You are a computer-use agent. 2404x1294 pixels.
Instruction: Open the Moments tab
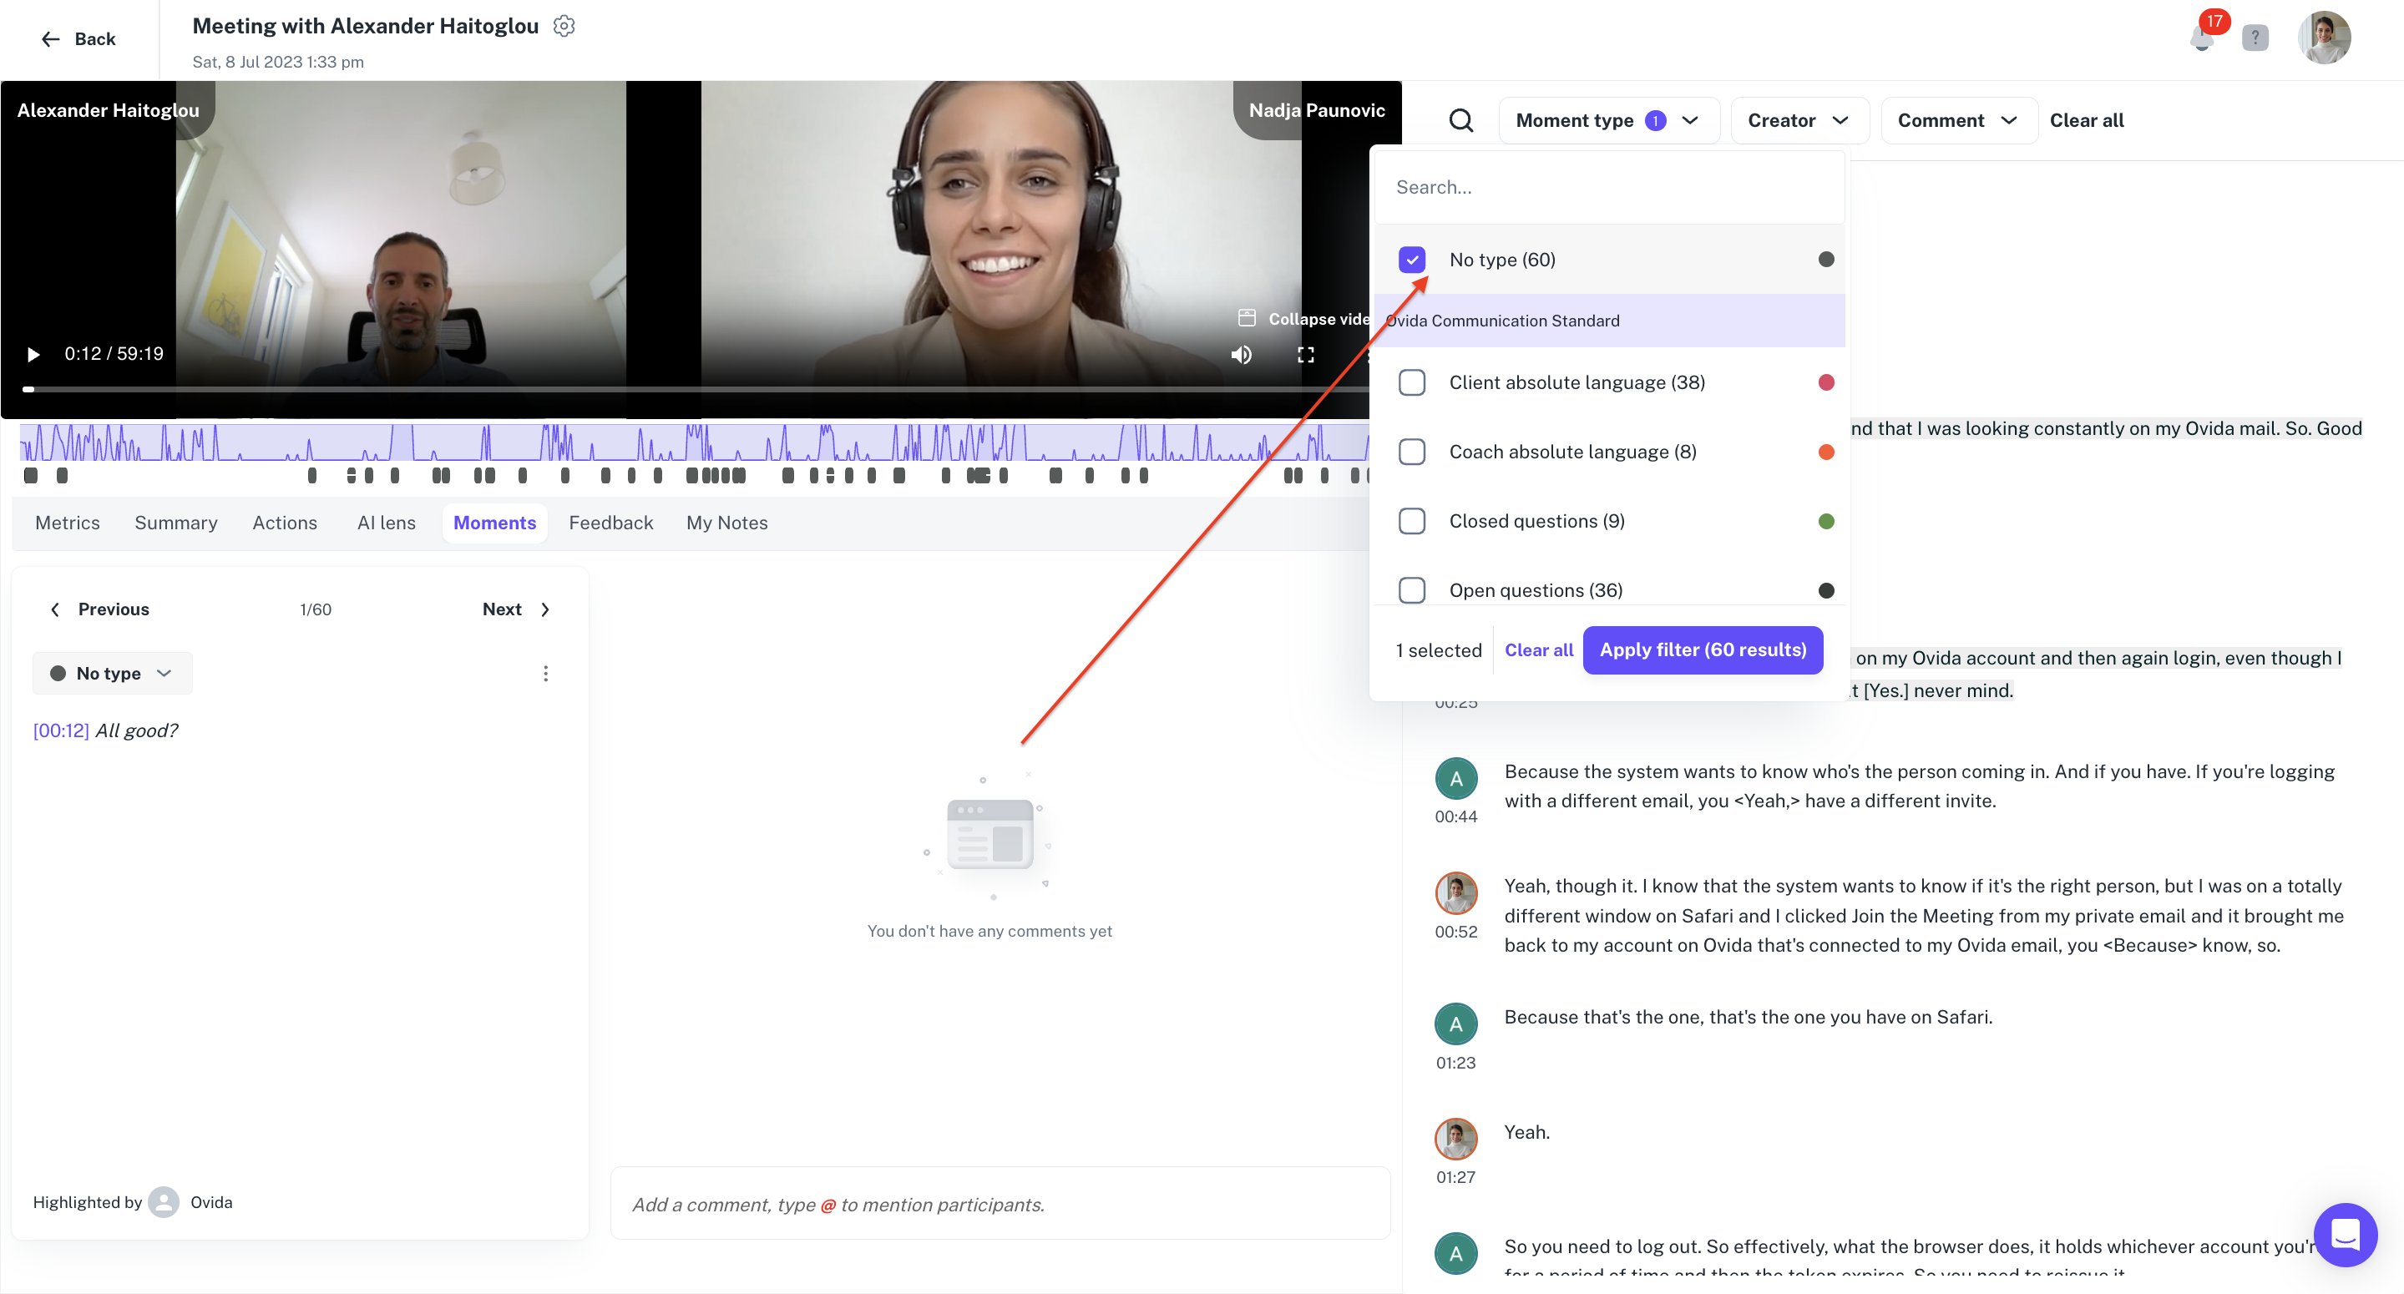point(494,523)
